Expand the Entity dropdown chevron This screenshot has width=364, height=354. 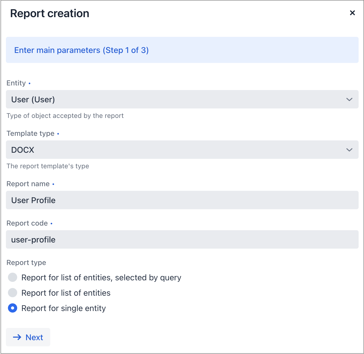click(x=349, y=99)
